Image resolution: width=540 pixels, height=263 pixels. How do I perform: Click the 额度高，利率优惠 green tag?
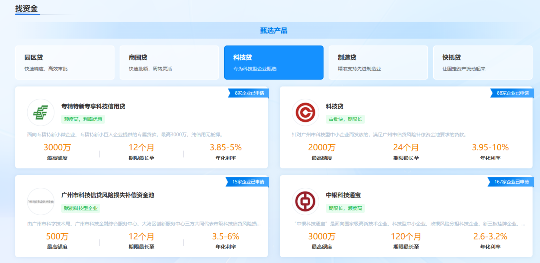[x=83, y=119]
